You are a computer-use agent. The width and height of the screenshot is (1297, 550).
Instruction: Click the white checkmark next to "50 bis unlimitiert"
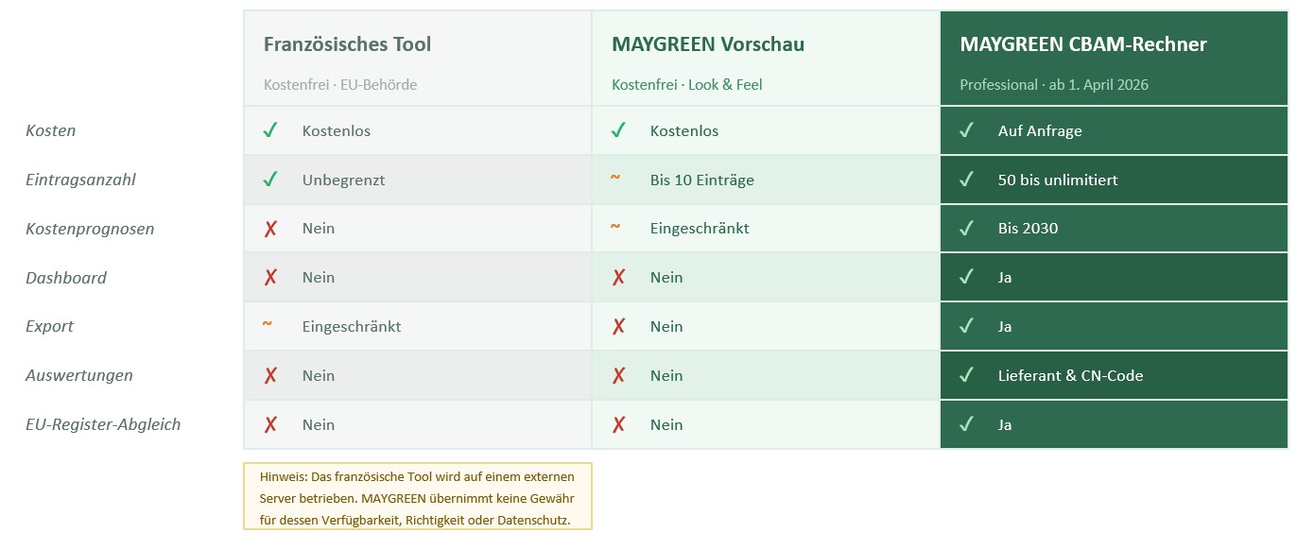(x=966, y=180)
